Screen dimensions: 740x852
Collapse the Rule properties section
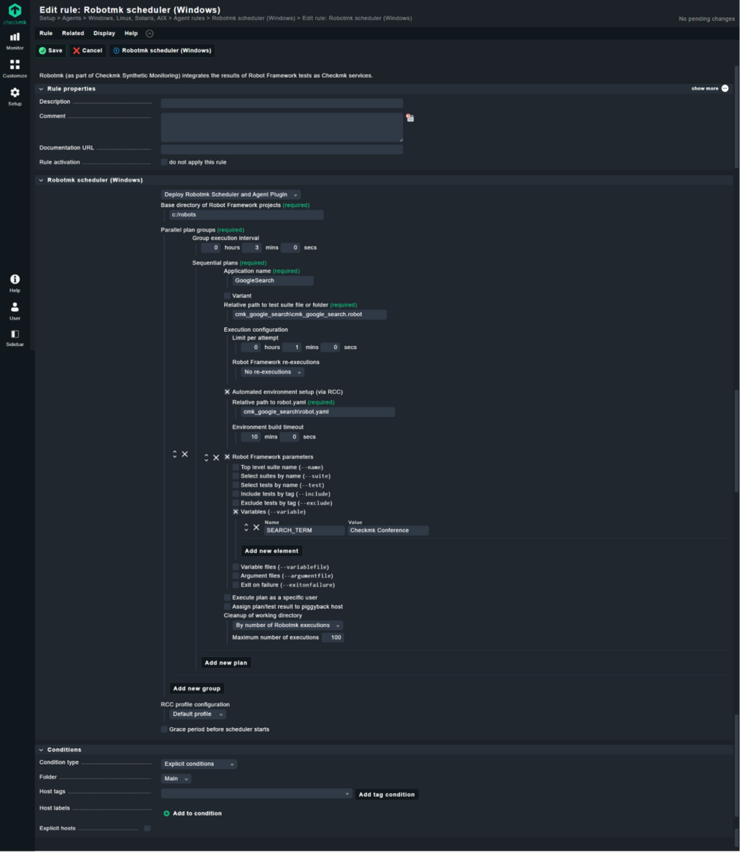[x=43, y=88]
